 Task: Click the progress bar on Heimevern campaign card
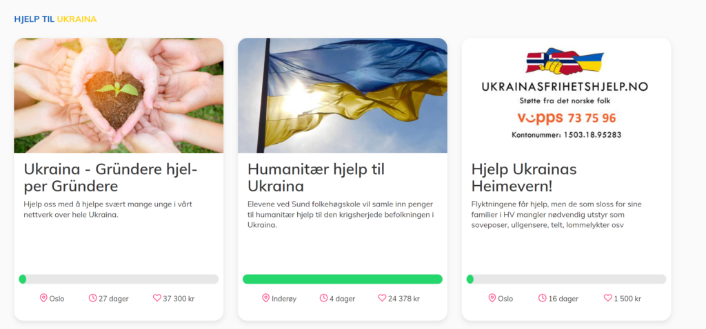567,279
